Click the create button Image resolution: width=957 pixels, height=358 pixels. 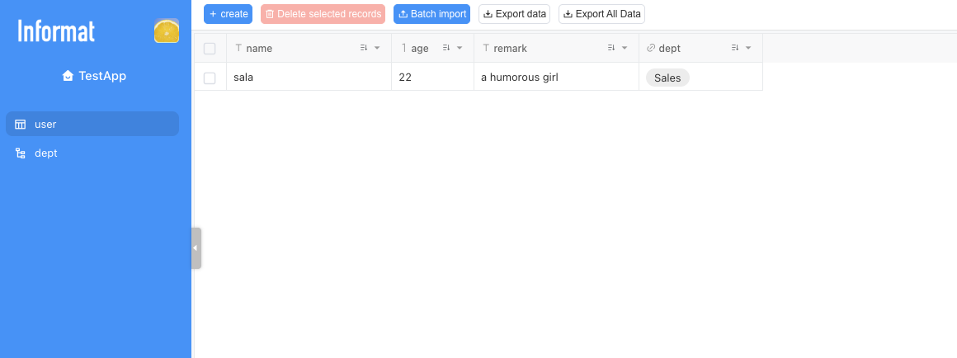coord(229,14)
